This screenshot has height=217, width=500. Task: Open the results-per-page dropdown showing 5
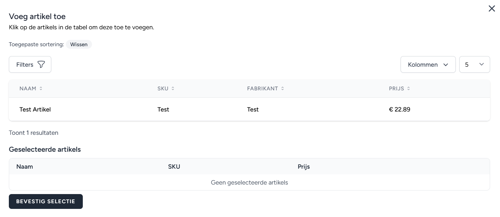coord(475,65)
